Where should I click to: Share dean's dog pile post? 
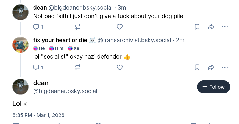[x=211, y=27]
